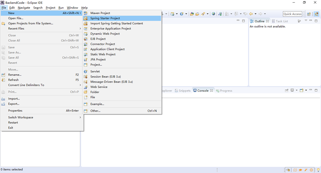
Task: Open dropdown beside Open Console icon
Action: click(306, 90)
